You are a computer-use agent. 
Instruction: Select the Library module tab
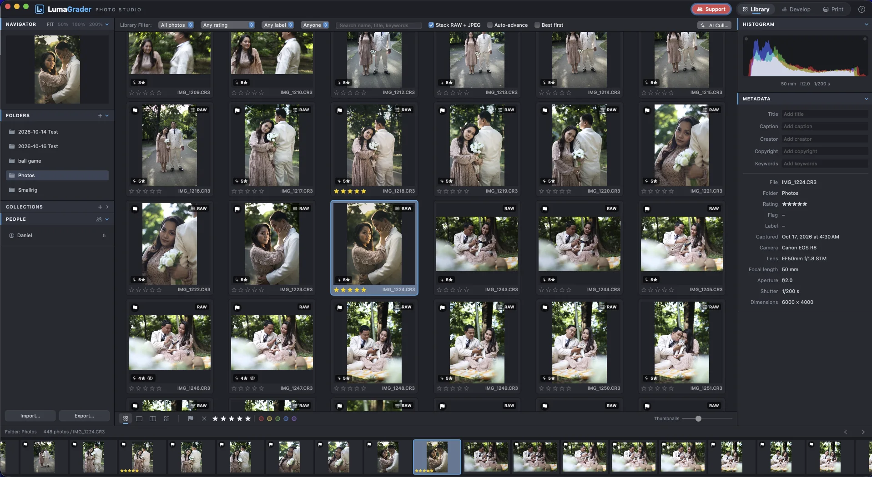pos(756,9)
